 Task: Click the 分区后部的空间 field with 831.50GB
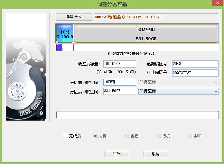tap(120, 91)
